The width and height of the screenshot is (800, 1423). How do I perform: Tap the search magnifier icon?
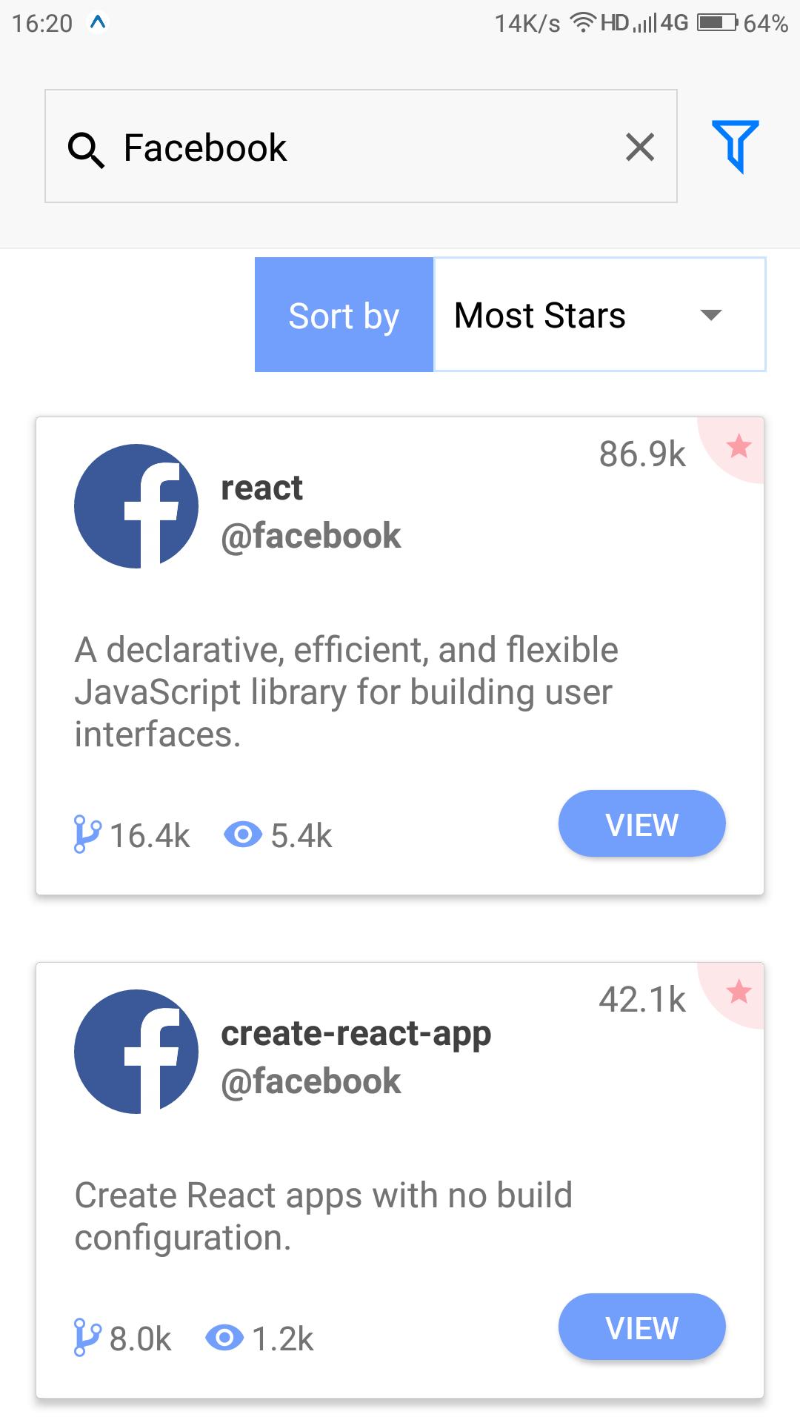tap(86, 149)
